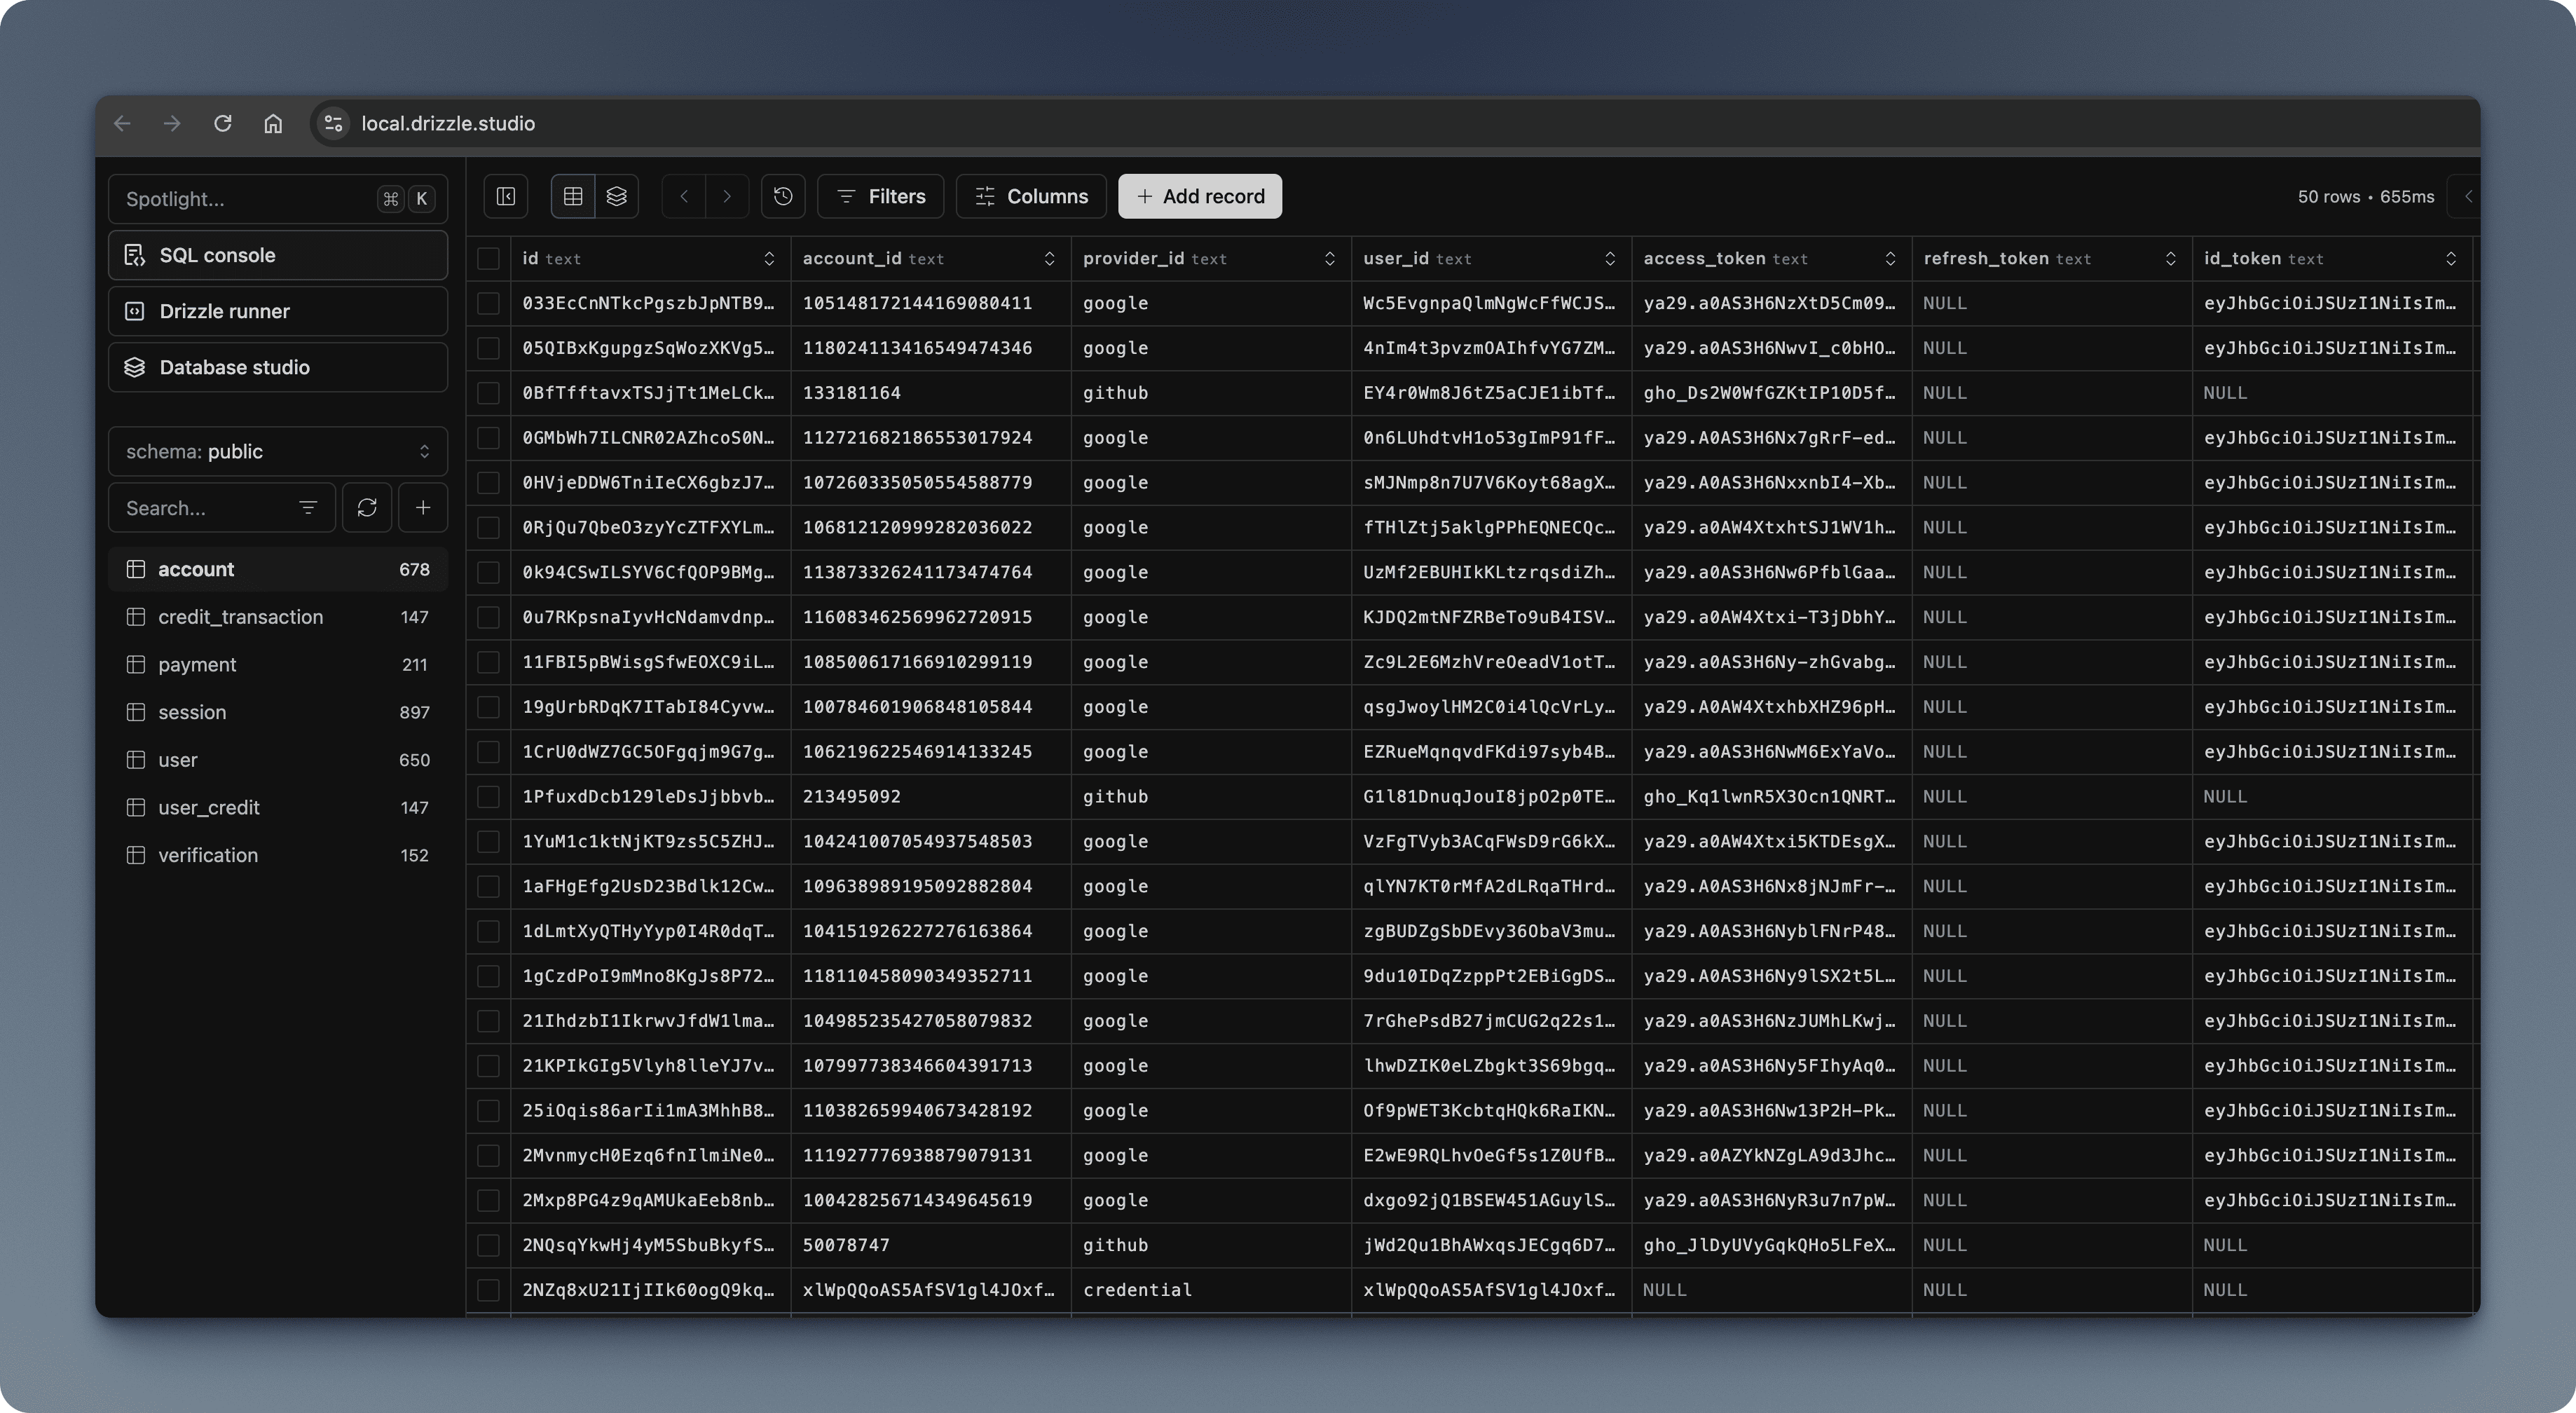Open the Drizzle runner
Image resolution: width=2576 pixels, height=1413 pixels.
tap(278, 311)
